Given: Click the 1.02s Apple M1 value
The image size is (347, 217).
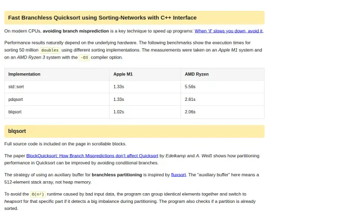Looking at the screenshot, I should pyautogui.click(x=119, y=112).
